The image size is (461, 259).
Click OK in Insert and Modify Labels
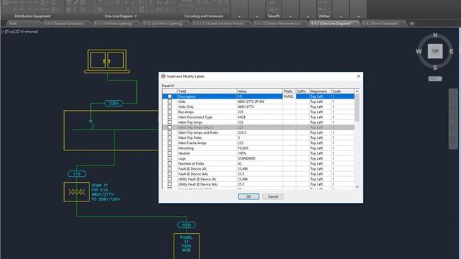point(249,196)
